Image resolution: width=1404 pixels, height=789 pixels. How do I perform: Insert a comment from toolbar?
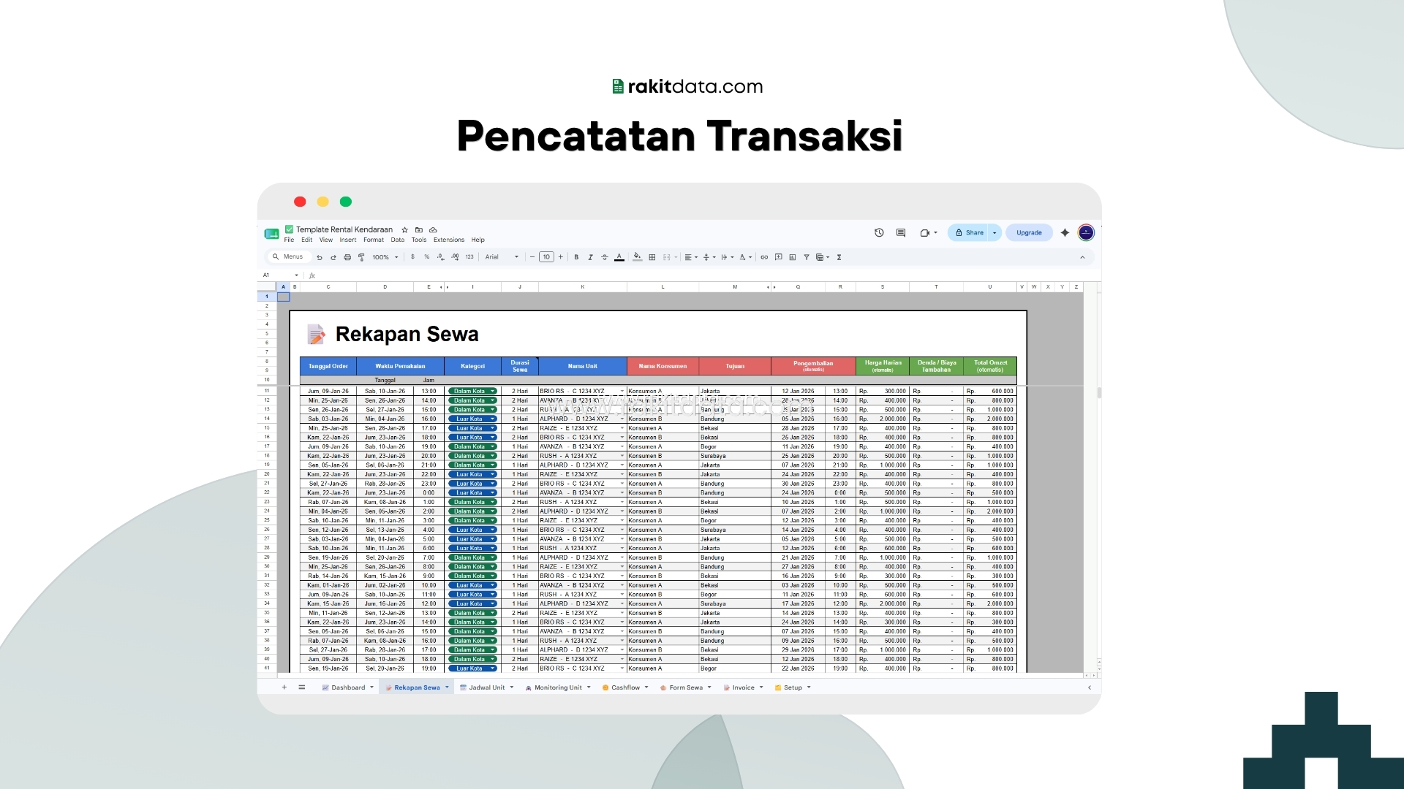click(x=779, y=257)
